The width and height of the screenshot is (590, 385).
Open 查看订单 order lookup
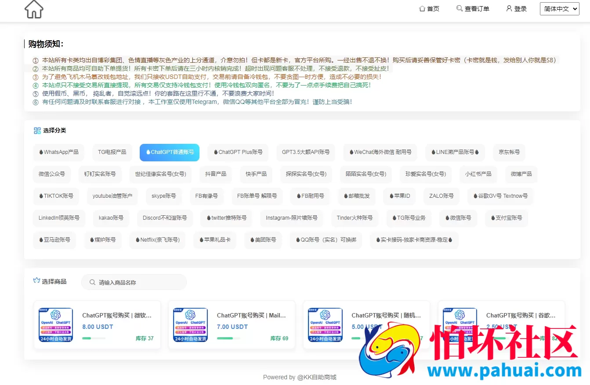[x=473, y=8]
